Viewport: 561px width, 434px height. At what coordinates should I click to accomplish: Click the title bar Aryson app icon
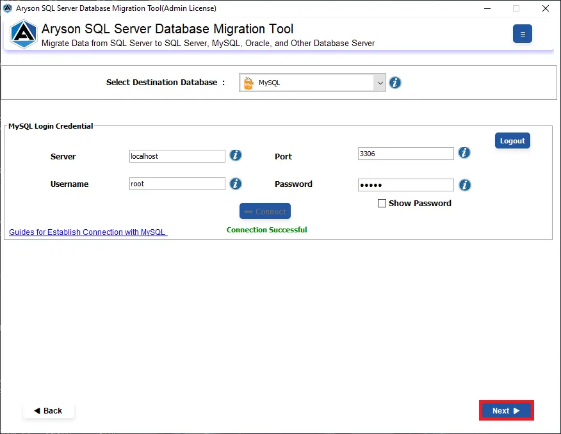8,8
